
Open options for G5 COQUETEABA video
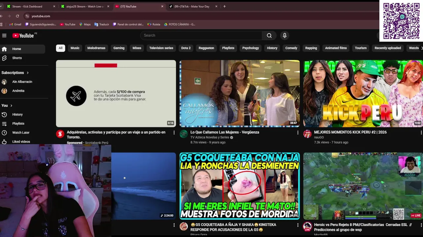[x=298, y=225]
